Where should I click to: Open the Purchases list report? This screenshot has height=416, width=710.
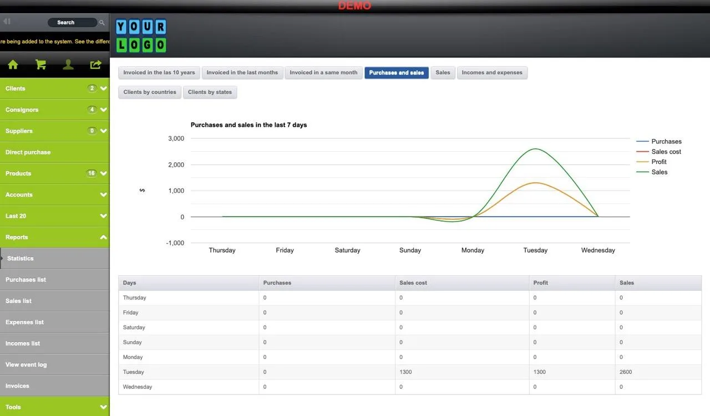click(54, 280)
